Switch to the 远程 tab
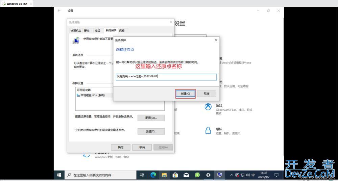Screen dimensions: 338x181 (x=122, y=31)
